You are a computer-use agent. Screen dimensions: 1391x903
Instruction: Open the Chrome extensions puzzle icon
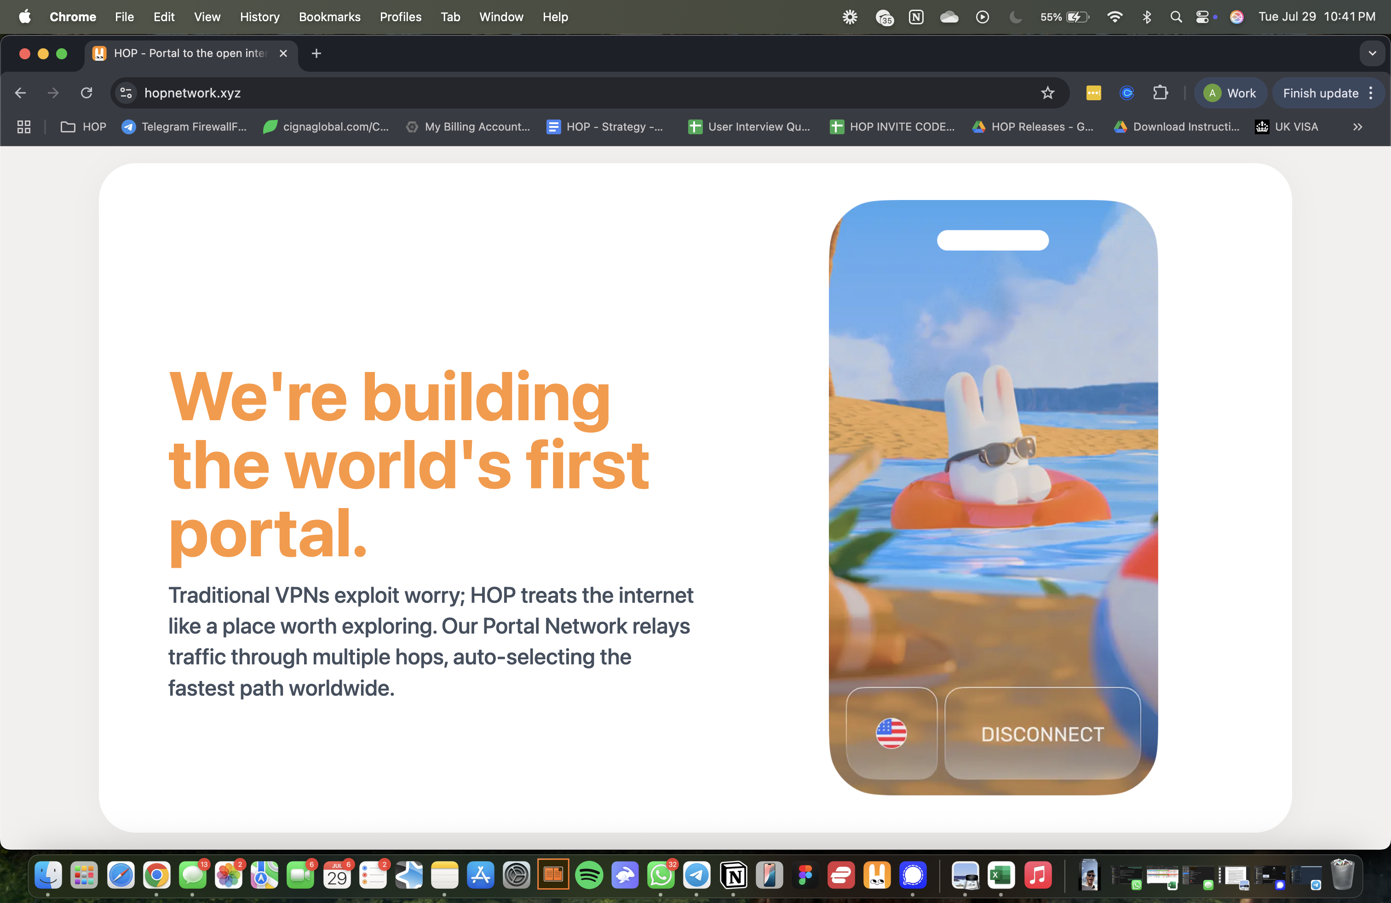pyautogui.click(x=1161, y=93)
